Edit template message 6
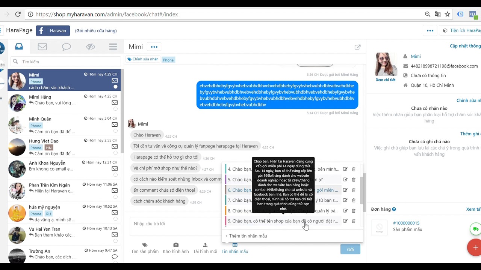The image size is (481, 270). click(345, 190)
